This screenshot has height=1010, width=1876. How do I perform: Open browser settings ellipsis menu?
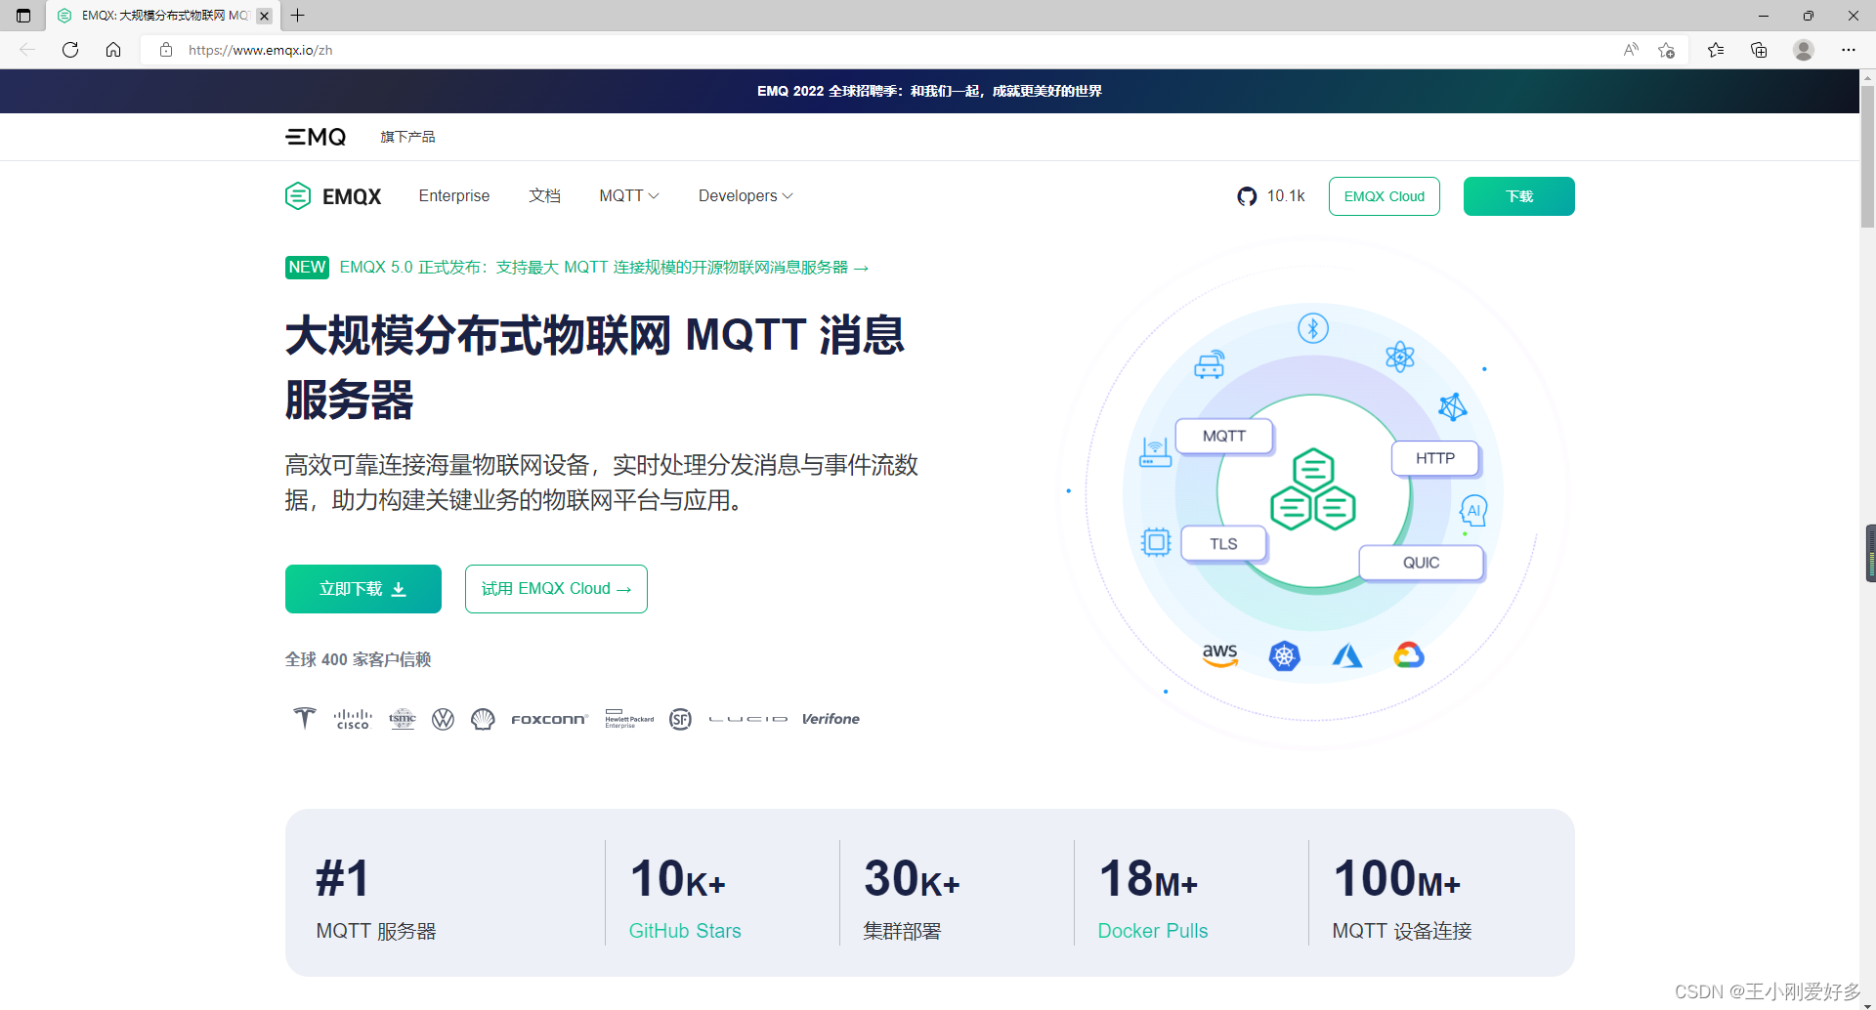pos(1848,50)
